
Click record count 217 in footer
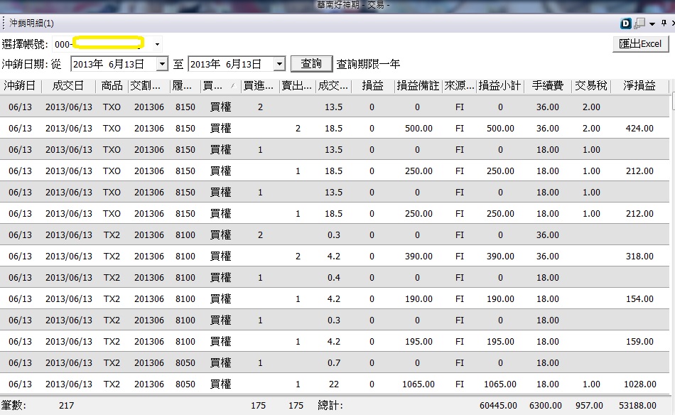coord(66,406)
